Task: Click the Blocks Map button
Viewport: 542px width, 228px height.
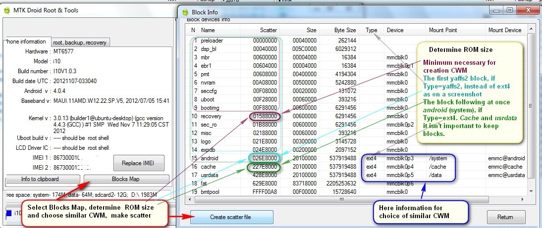Action: point(126,179)
